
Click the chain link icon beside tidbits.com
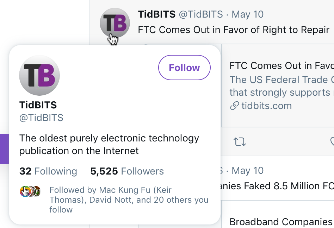click(x=234, y=106)
